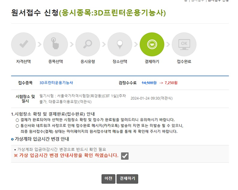Click the 3D프린터운용기능사 blue link text
This screenshot has height=190, width=238.
pyautogui.click(x=56, y=83)
